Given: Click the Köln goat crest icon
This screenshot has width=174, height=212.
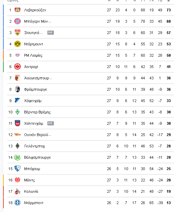Looking at the screenshot, I should tap(18, 191).
